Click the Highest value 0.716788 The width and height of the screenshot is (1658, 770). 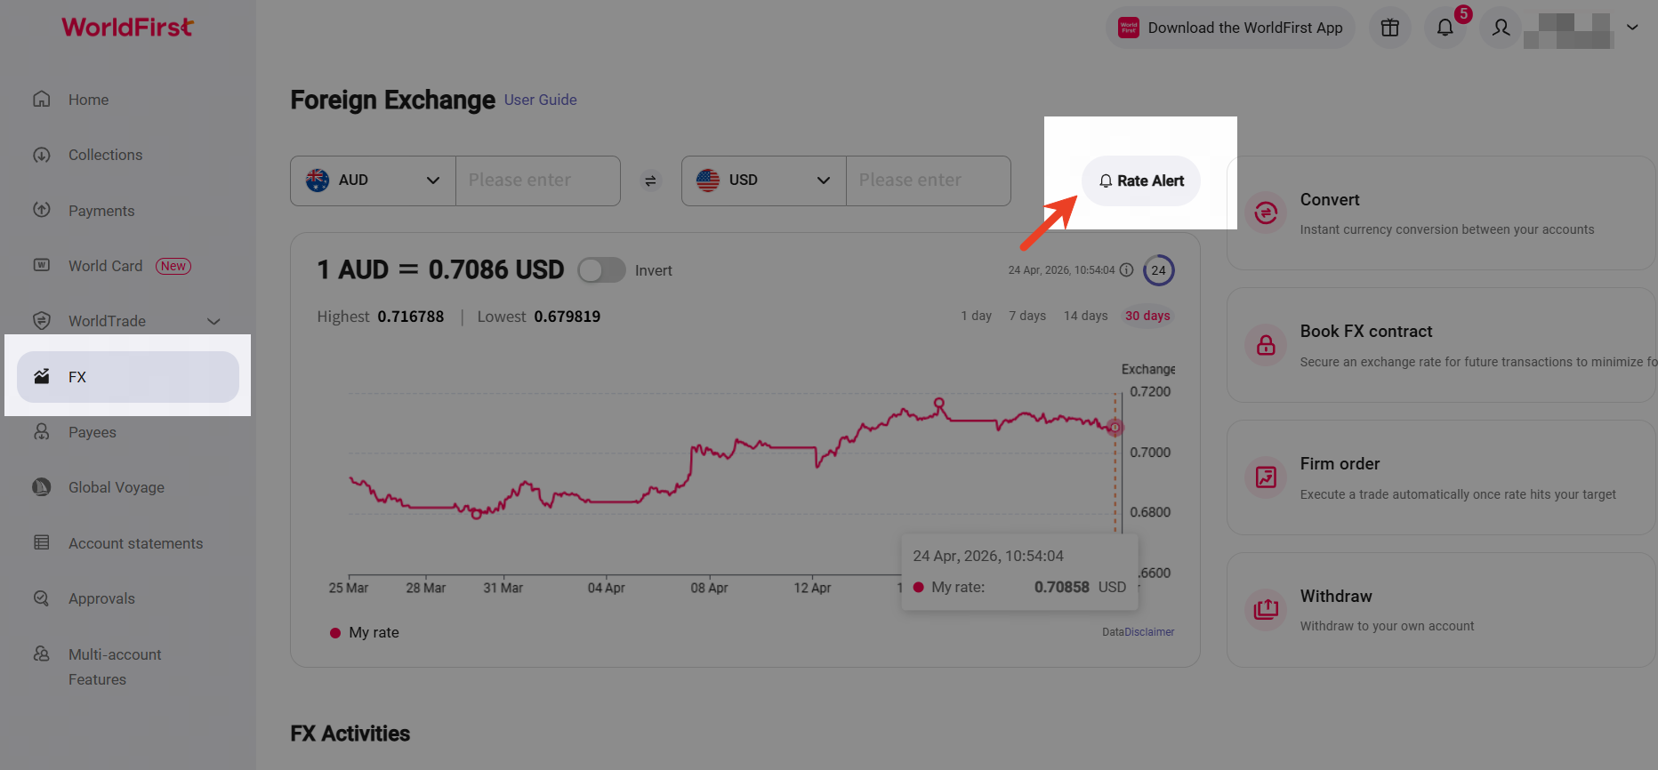pyautogui.click(x=411, y=317)
